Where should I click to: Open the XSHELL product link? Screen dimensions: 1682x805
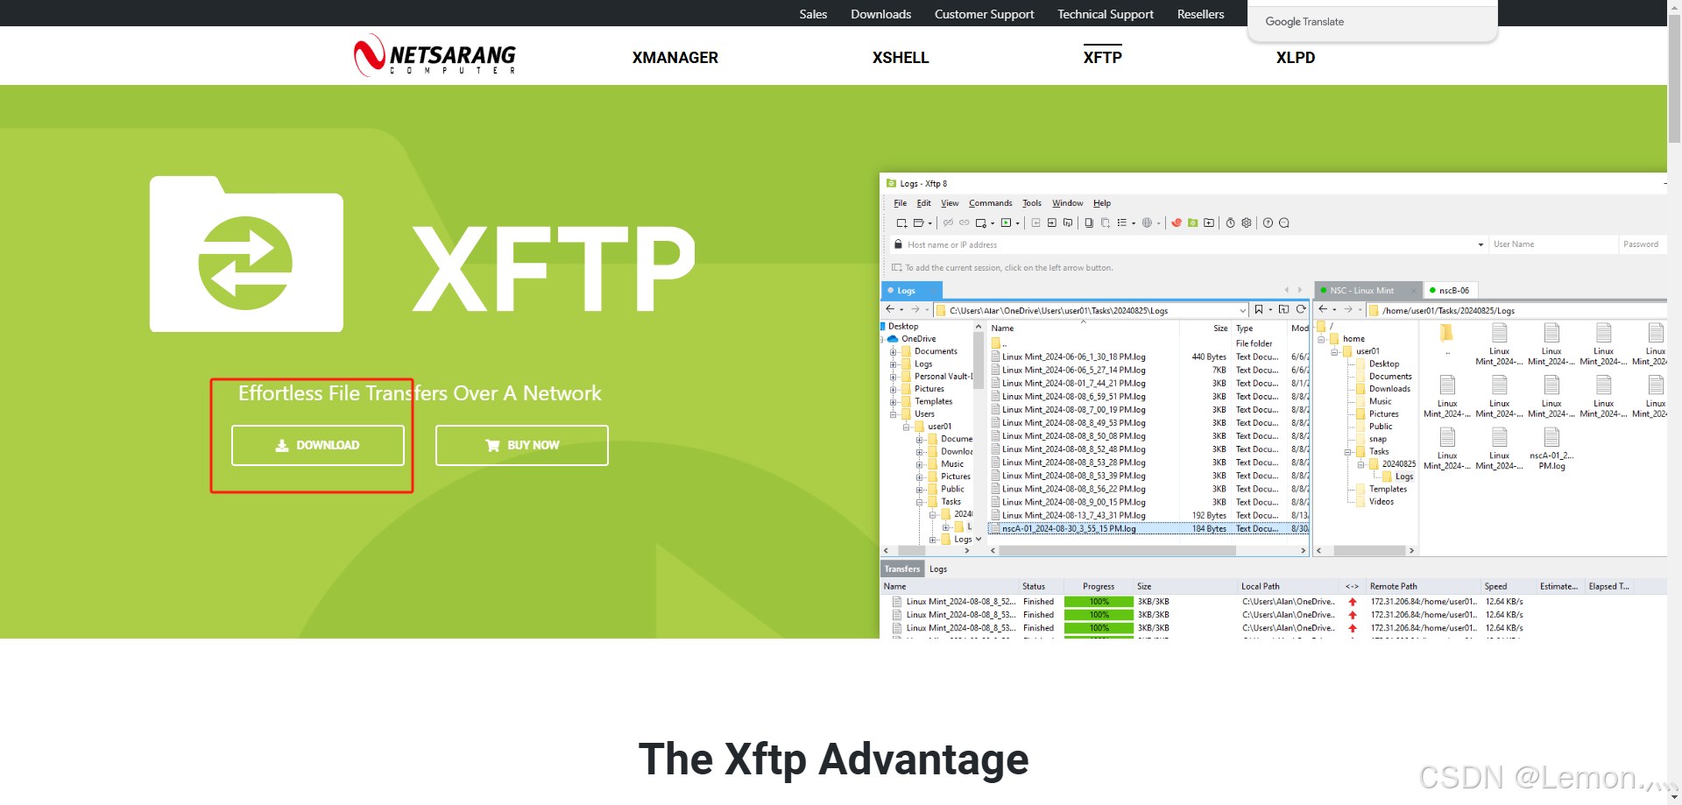point(901,58)
